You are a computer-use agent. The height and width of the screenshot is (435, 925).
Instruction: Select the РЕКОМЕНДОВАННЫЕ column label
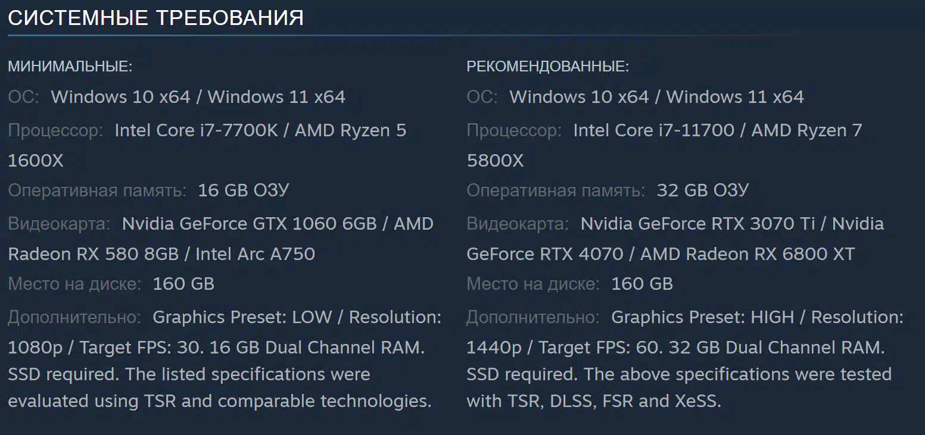point(547,67)
